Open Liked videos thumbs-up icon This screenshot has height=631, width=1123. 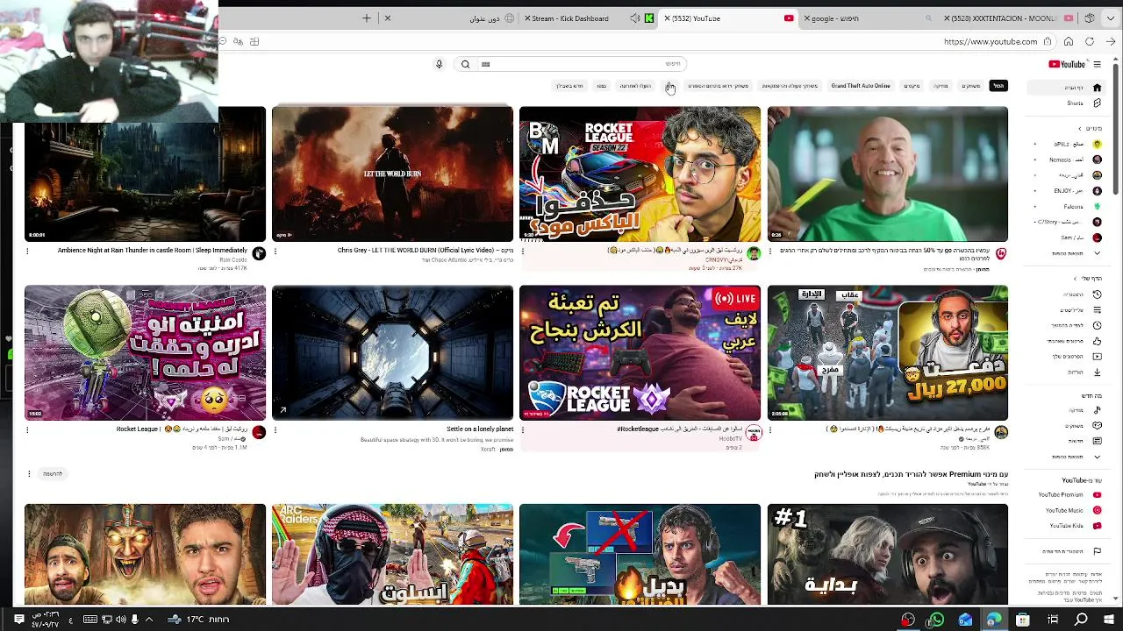[x=1097, y=341]
